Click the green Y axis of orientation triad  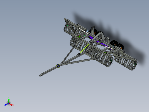point(9,101)
